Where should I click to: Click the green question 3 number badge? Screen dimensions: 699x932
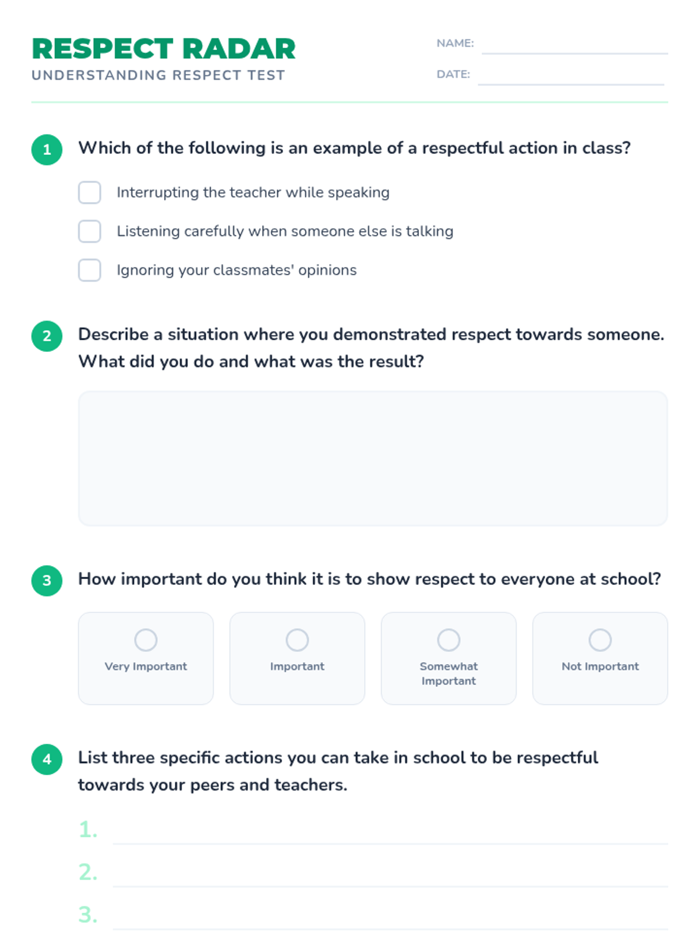click(47, 581)
